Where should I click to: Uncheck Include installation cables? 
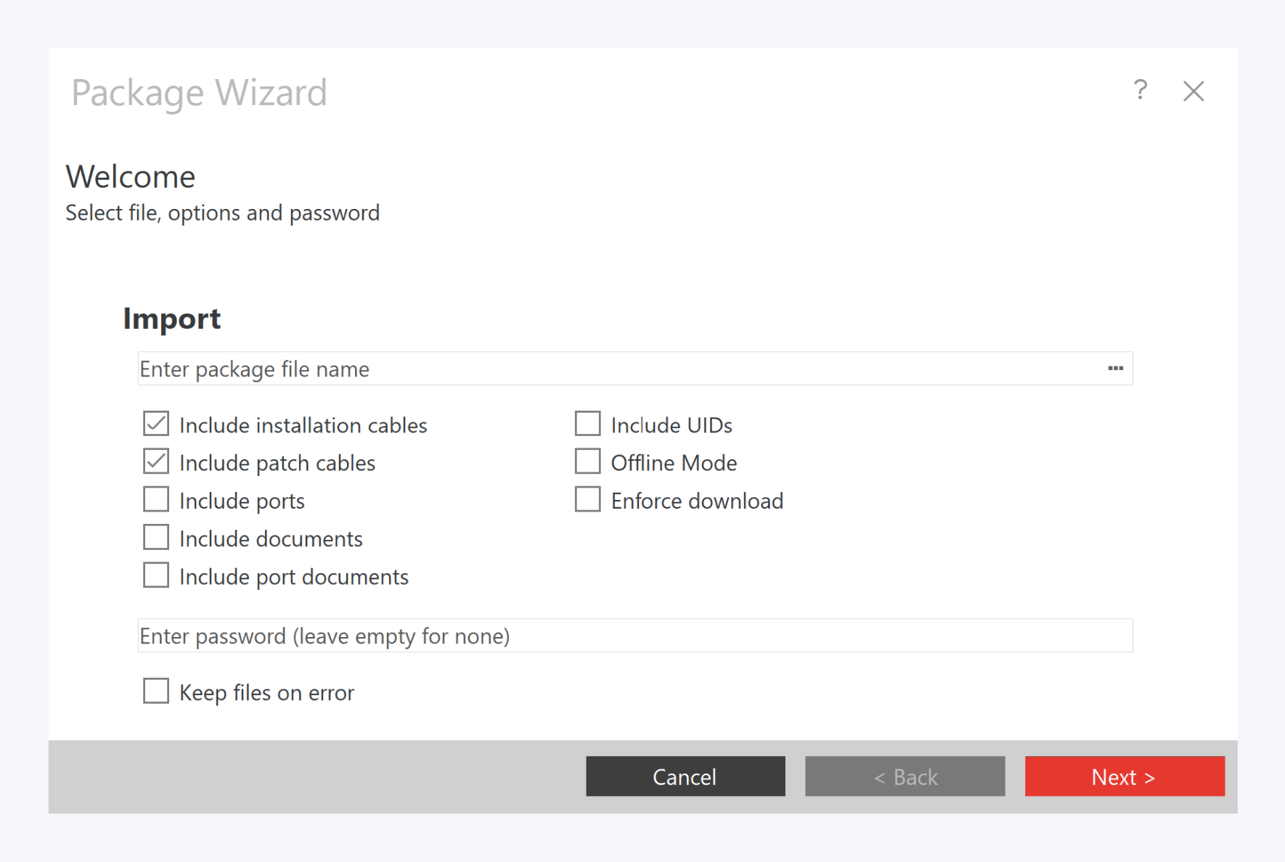156,424
